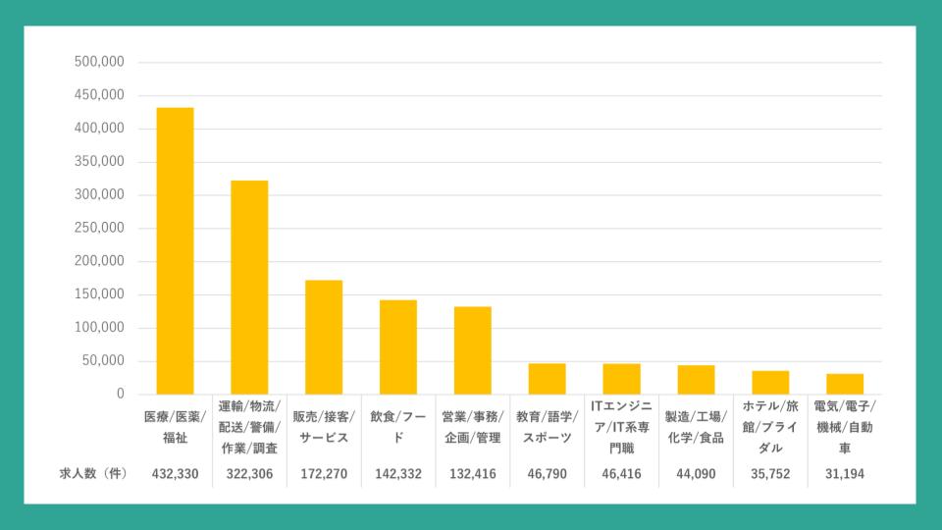Click the 500,000 y-axis label

(98, 62)
